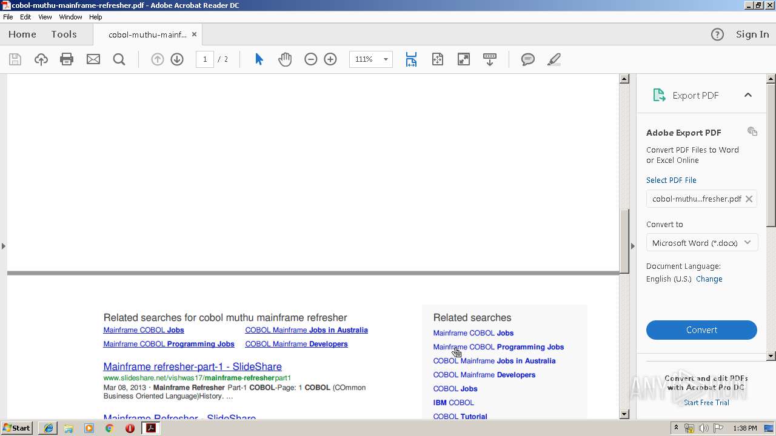
Task: Expand the left navigation pane arrow
Action: click(x=3, y=246)
